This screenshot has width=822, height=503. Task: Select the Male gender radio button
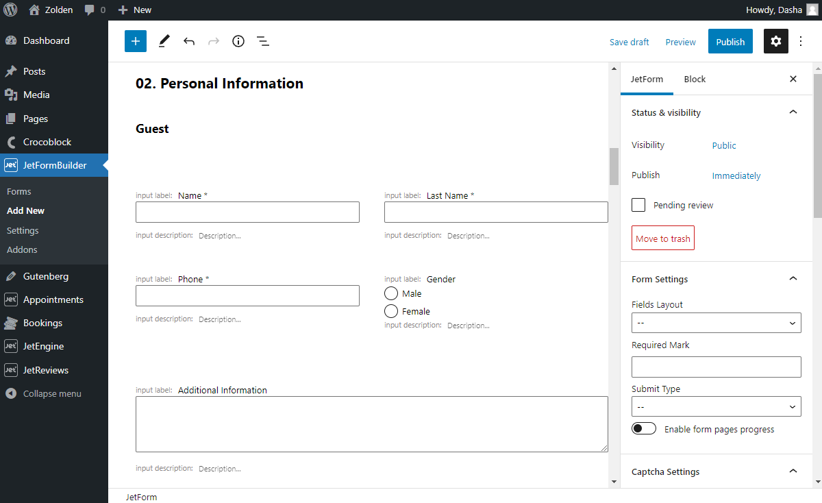(391, 293)
